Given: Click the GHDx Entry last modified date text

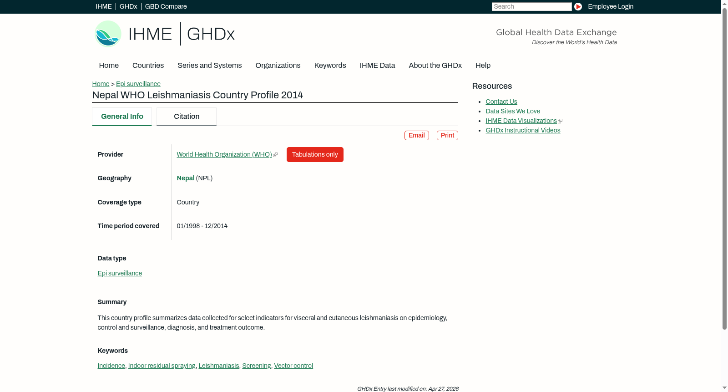Looking at the screenshot, I should coord(408,389).
